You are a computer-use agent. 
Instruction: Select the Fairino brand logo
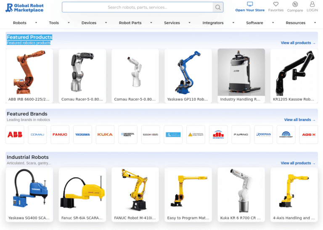(x=241, y=135)
